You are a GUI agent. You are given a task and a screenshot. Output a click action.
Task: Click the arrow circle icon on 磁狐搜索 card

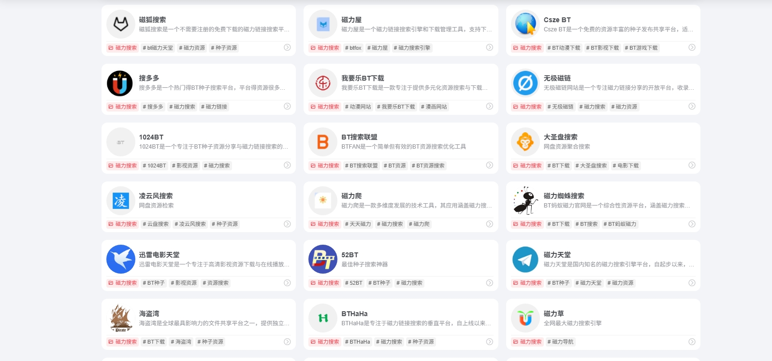tap(287, 47)
